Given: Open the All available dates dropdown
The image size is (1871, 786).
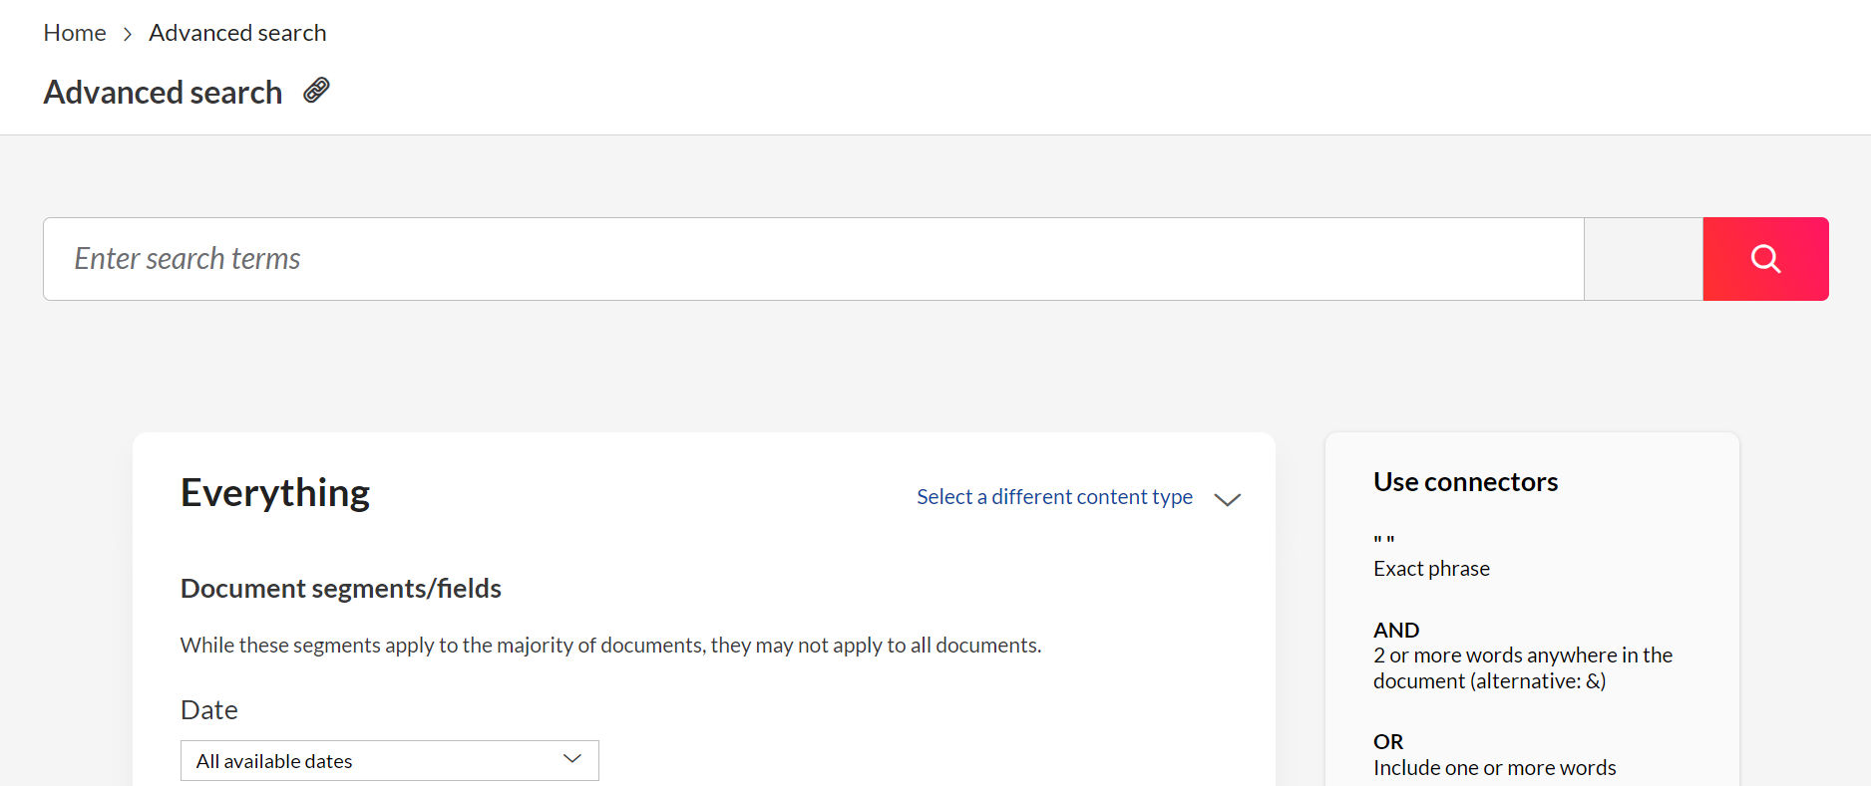Looking at the screenshot, I should coord(389,761).
